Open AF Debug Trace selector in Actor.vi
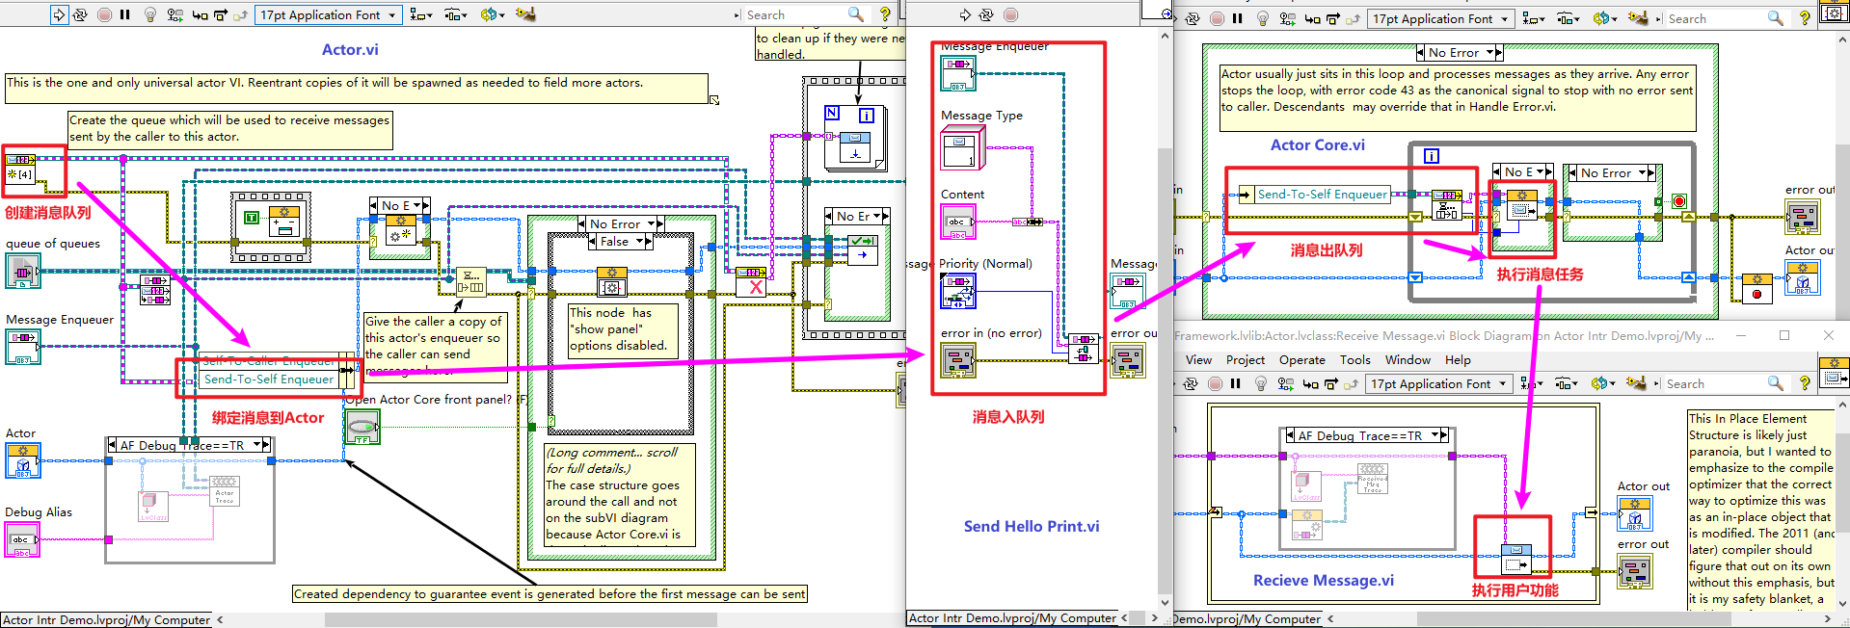 pos(190,445)
